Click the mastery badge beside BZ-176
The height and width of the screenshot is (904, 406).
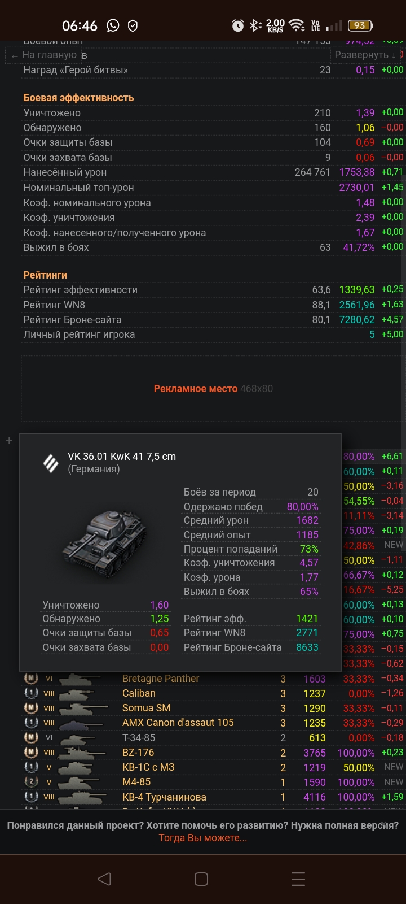click(31, 753)
